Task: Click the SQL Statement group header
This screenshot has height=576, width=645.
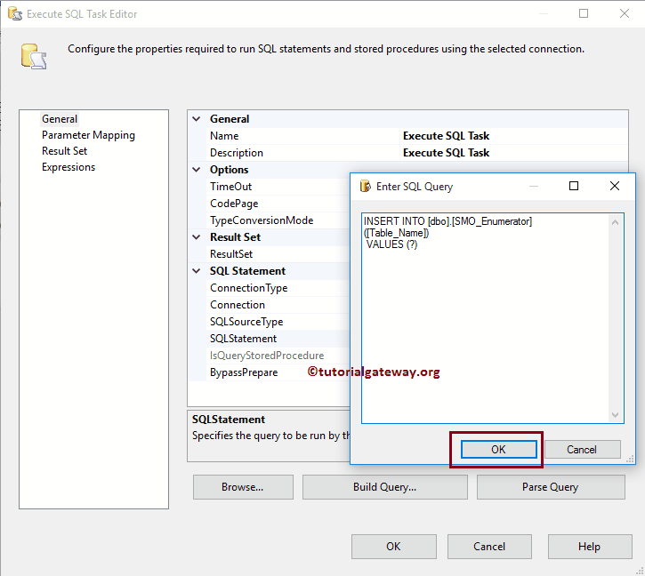Action: (x=247, y=270)
